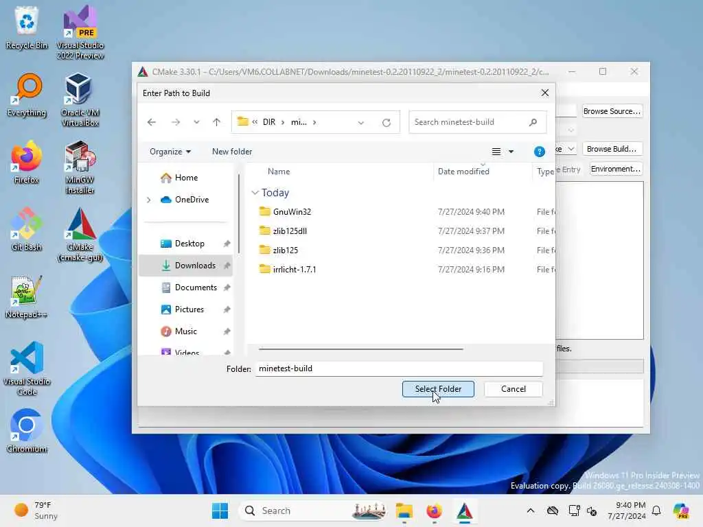
Task: Click the taskbar Search box
Action: tap(313, 511)
